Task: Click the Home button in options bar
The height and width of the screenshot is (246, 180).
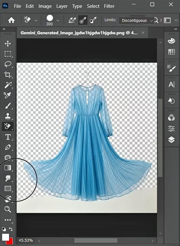Action: point(11,20)
